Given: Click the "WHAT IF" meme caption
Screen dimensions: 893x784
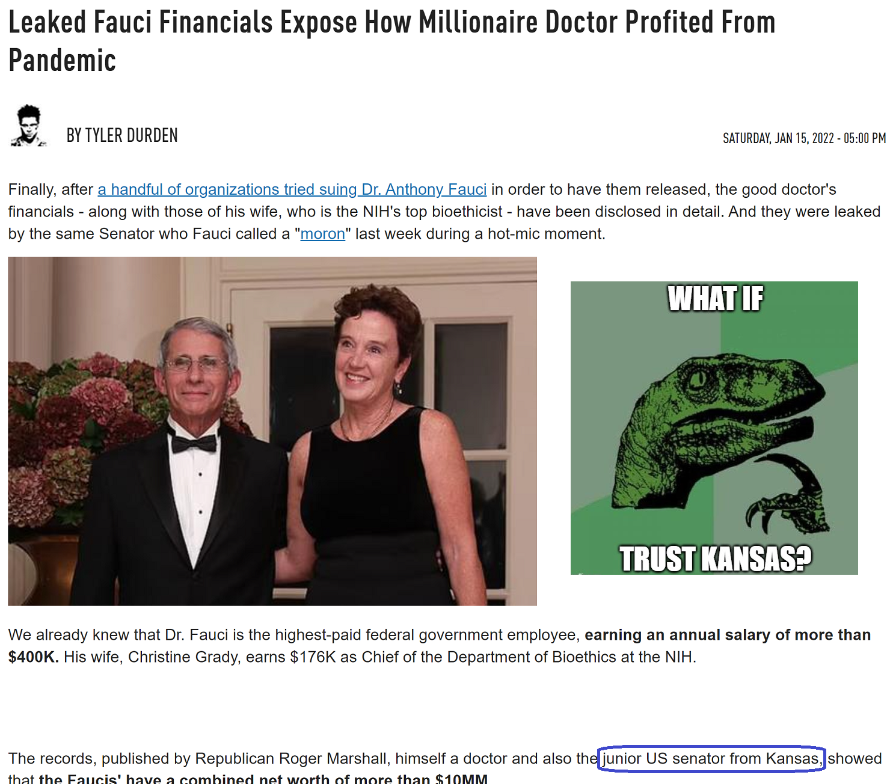Looking at the screenshot, I should point(715,299).
